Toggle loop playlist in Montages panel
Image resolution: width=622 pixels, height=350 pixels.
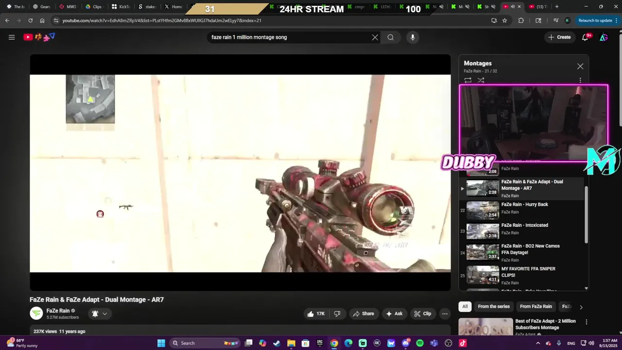tap(467, 80)
